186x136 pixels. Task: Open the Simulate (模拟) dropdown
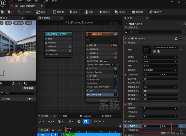[x=120, y=12]
